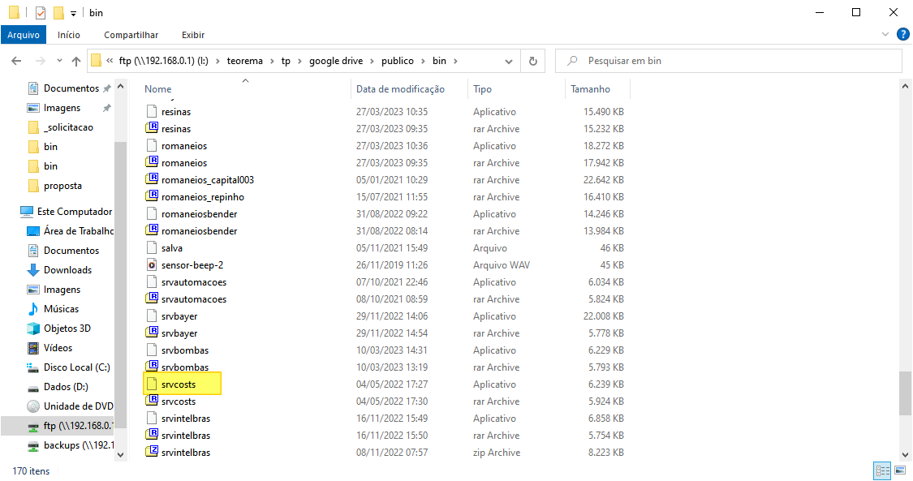The width and height of the screenshot is (913, 481).
Task: Open the Compartilhar ribbon tab
Action: [131, 35]
